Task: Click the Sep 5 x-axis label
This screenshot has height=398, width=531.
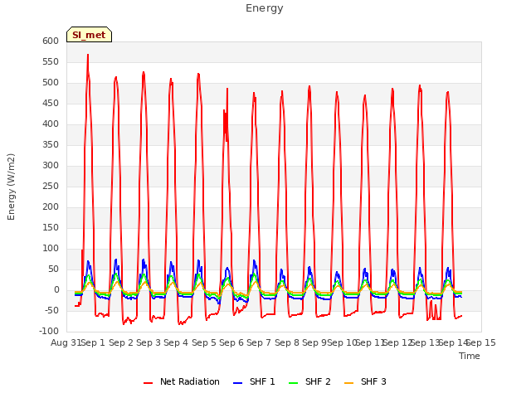Action: (x=204, y=342)
